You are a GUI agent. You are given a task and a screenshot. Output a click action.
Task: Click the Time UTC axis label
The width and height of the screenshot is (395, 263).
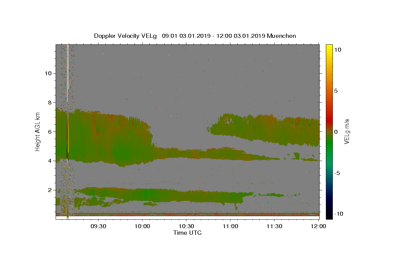(x=187, y=233)
